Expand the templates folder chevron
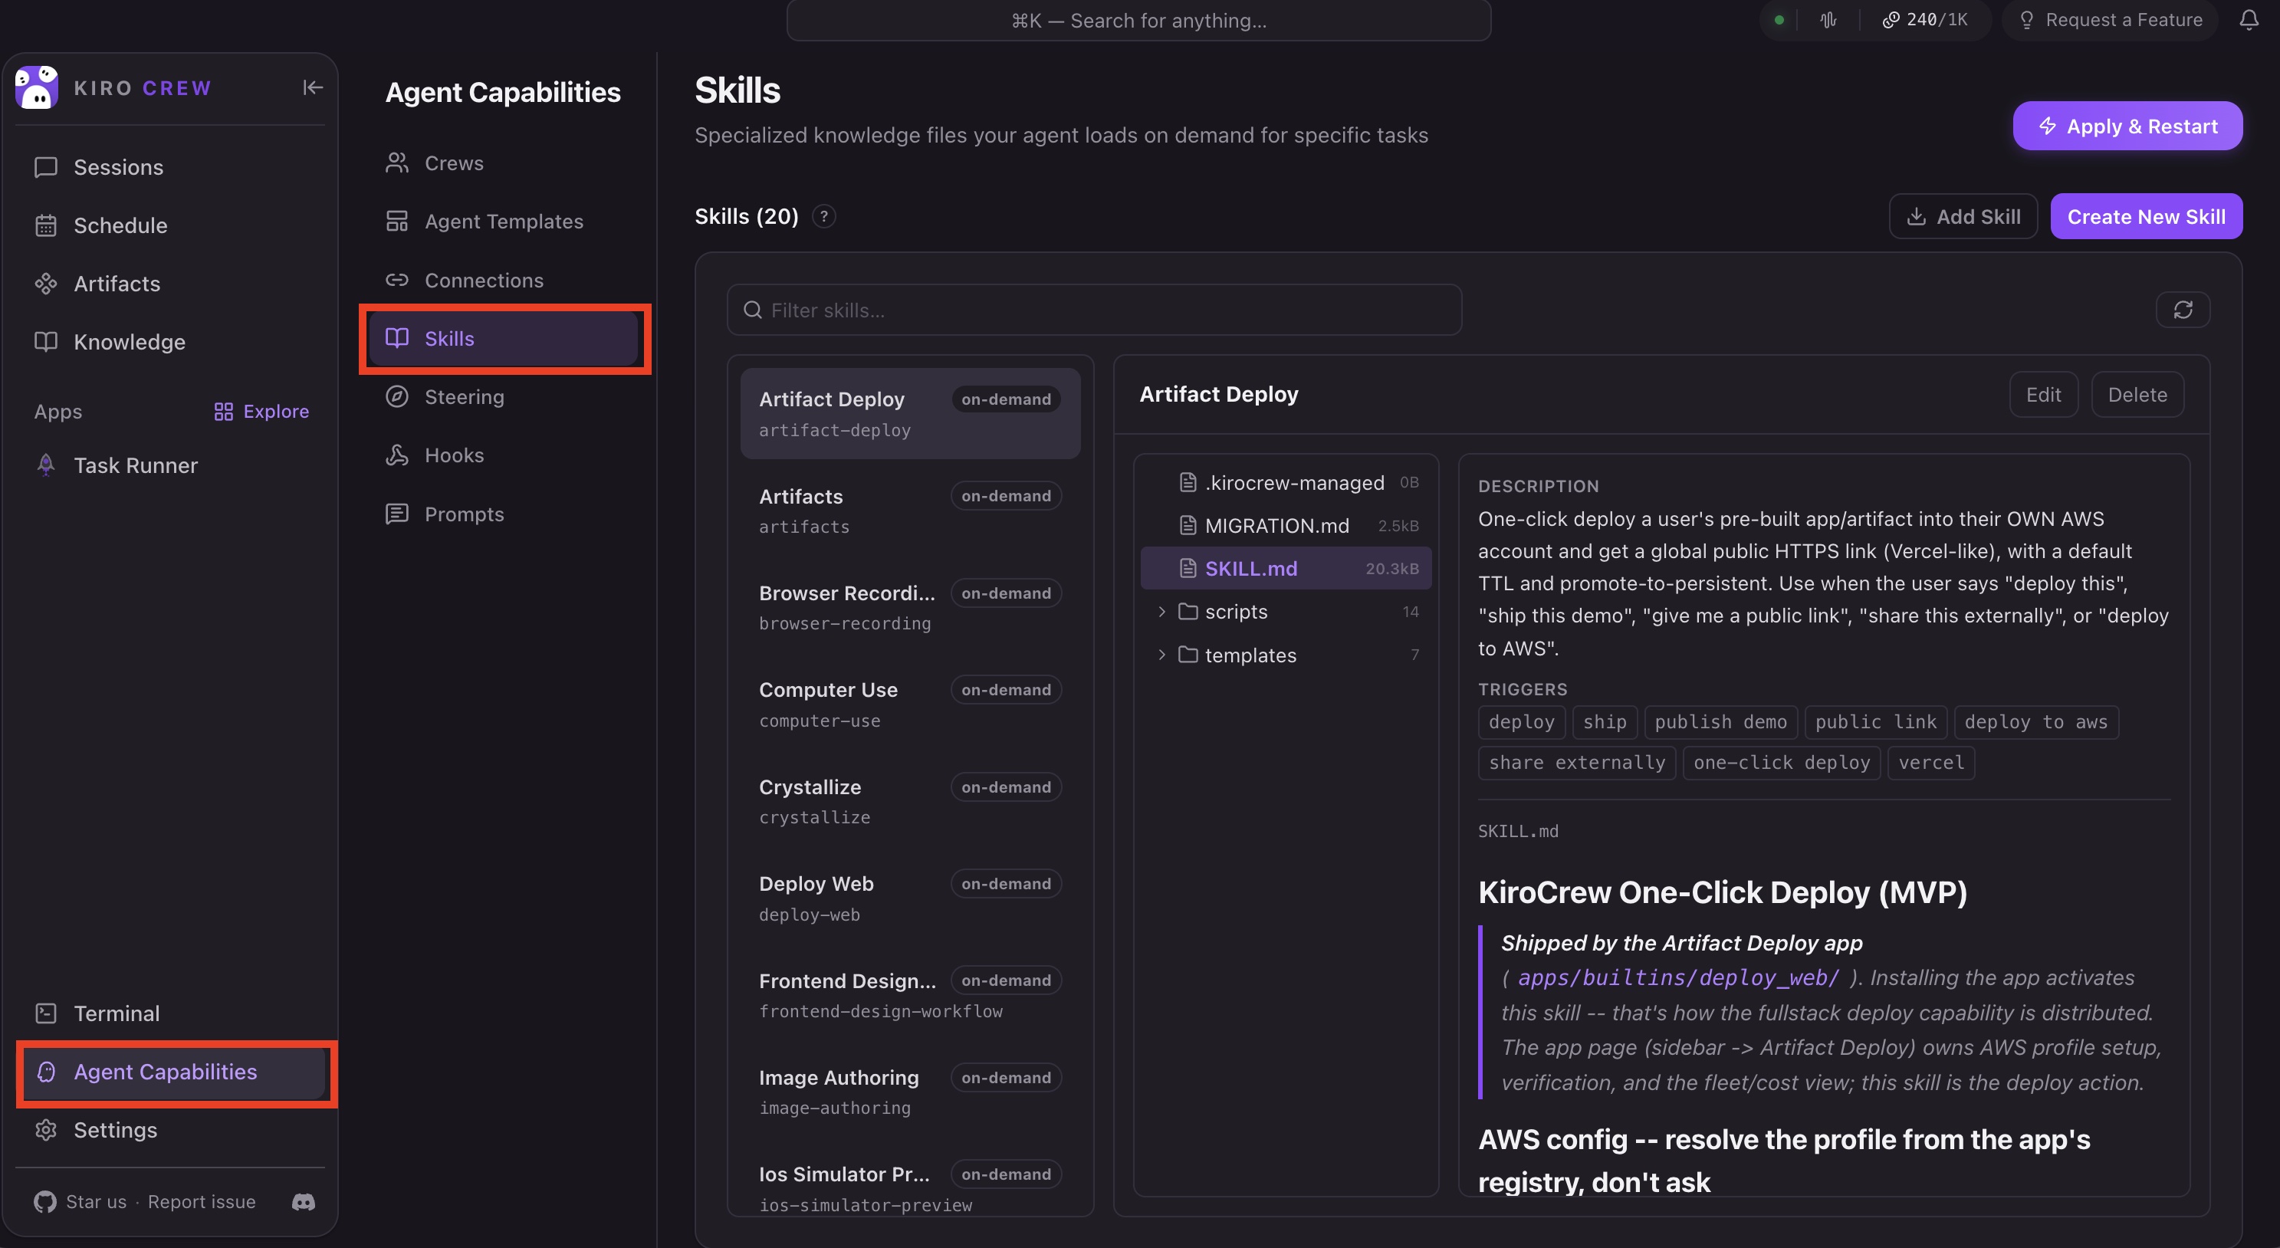 tap(1161, 655)
